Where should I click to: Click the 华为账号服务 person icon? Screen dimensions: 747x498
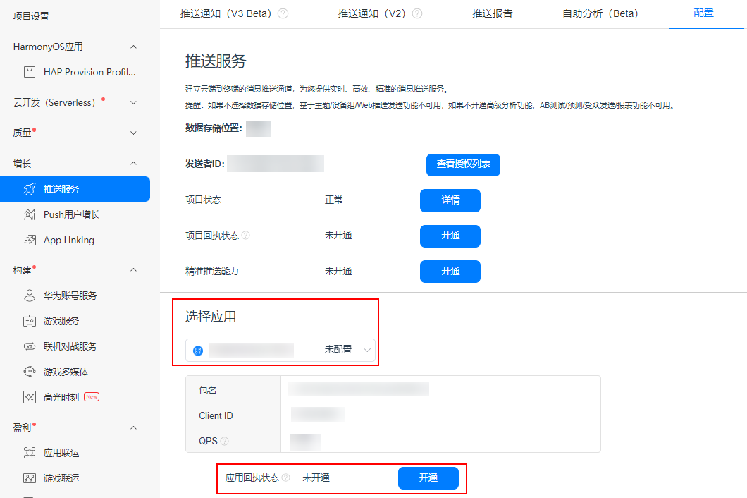(x=30, y=296)
